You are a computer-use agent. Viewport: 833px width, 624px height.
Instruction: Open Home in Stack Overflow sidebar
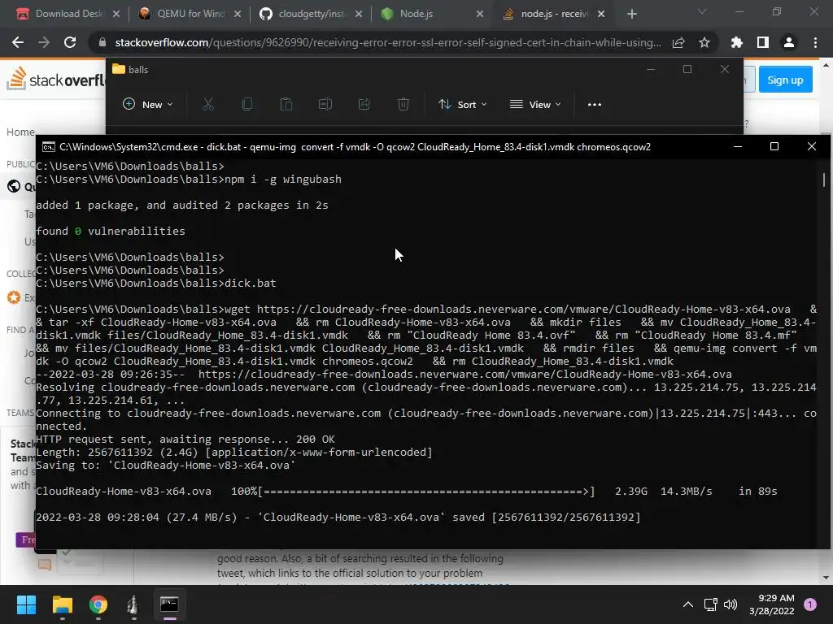20,132
